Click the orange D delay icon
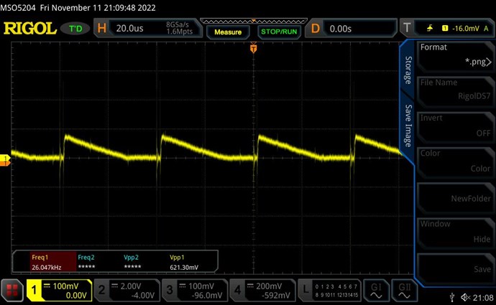This screenshot has width=496, height=305. (316, 29)
